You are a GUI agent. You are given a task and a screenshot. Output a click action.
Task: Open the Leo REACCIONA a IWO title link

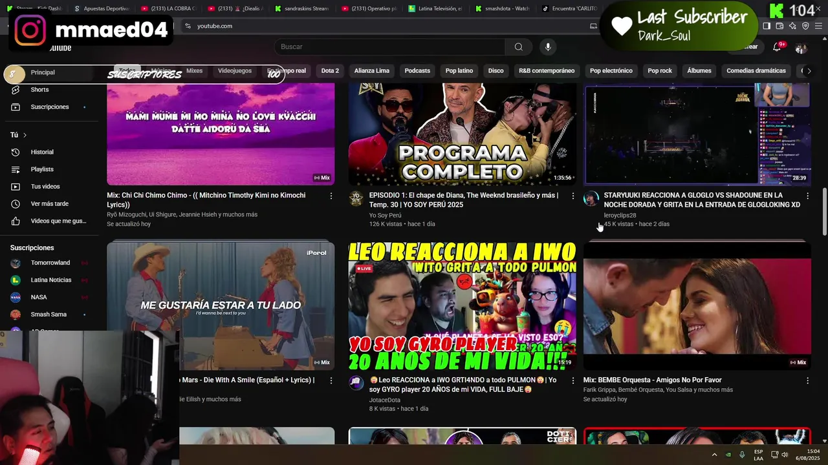coord(463,384)
